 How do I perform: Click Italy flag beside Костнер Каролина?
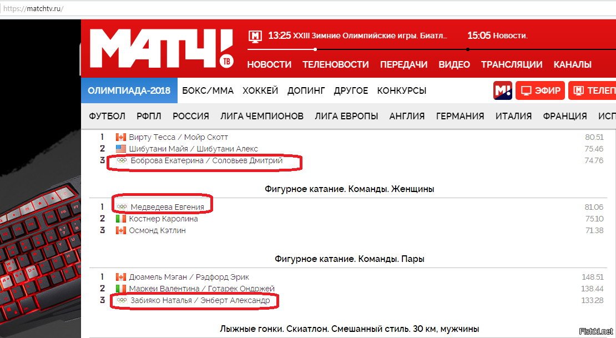pos(120,219)
